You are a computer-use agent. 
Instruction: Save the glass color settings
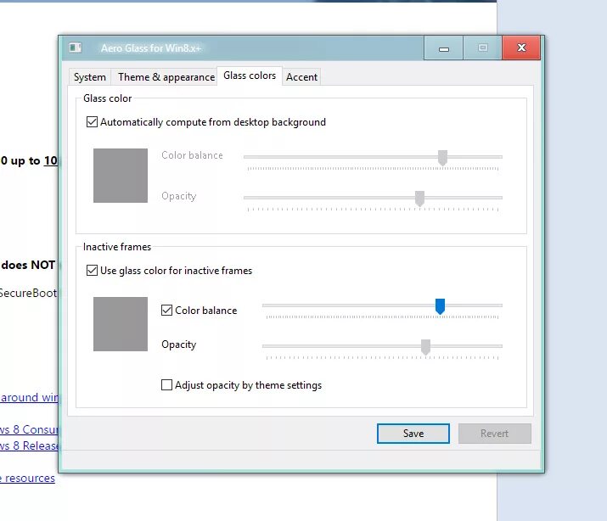(413, 434)
